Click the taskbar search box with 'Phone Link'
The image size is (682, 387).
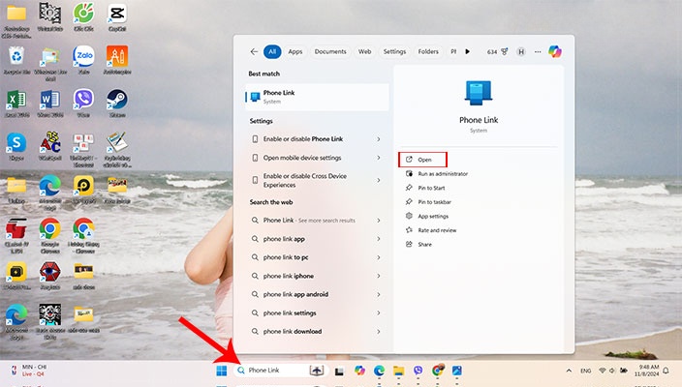point(281,371)
